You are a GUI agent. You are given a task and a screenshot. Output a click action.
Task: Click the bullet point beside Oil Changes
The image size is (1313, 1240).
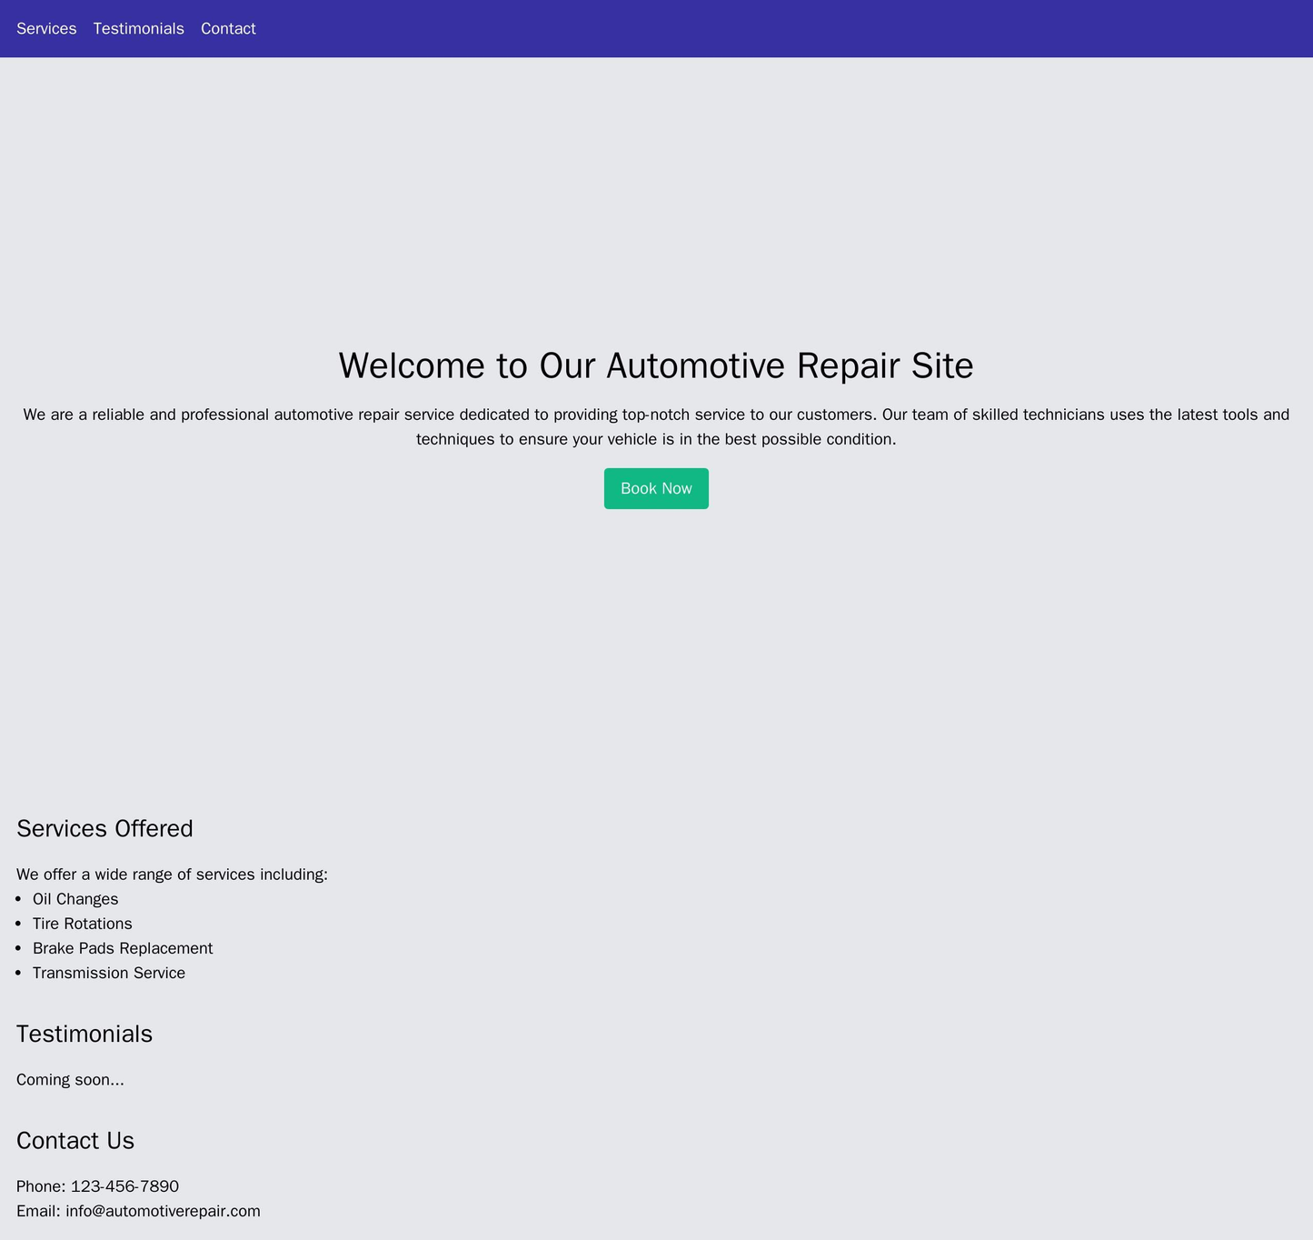(x=20, y=900)
